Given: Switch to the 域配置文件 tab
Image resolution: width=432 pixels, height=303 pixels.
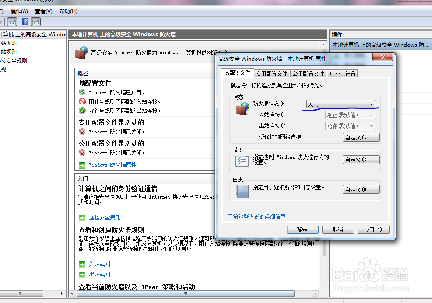Looking at the screenshot, I should coord(237,73).
